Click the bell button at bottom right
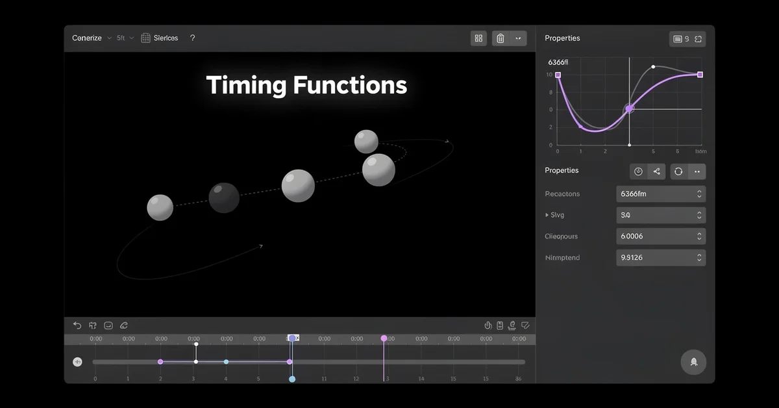 pos(693,362)
